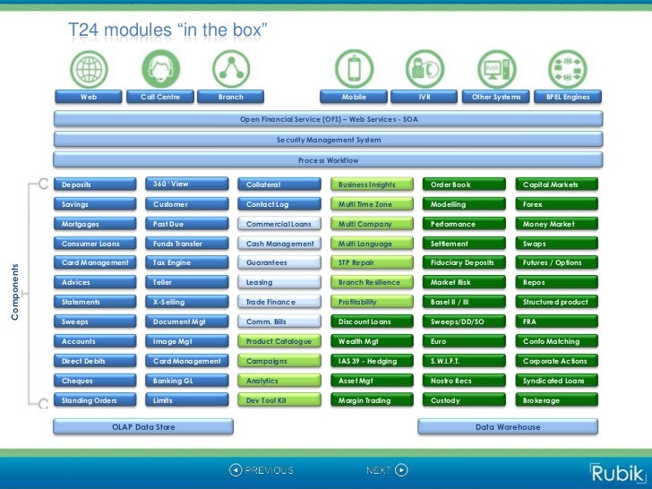Click the Rubik logo
This screenshot has width=652, height=489.
point(618,473)
